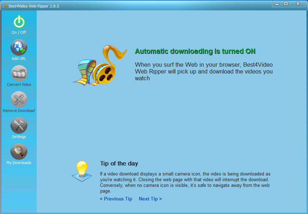The image size is (308, 214).
Task: Click the title 'Best4Video Web Ripper 2.8.5'
Action: pyautogui.click(x=34, y=6)
